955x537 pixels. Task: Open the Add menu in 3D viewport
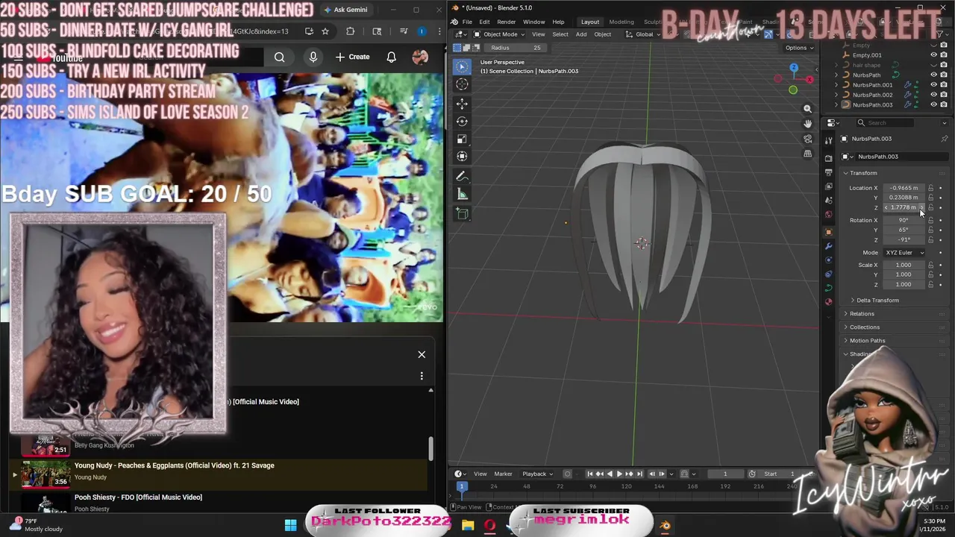580,34
